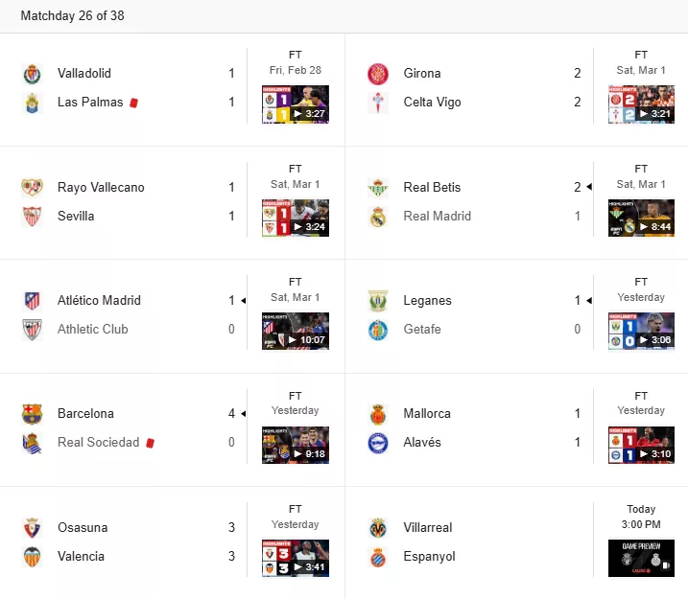Play Barcelona vs Real Sociedad highlights video
Viewport: 688px width, 599px height.
[x=296, y=445]
